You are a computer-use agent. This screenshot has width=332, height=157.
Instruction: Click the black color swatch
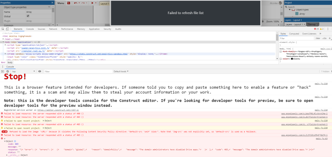(x=292, y=59)
